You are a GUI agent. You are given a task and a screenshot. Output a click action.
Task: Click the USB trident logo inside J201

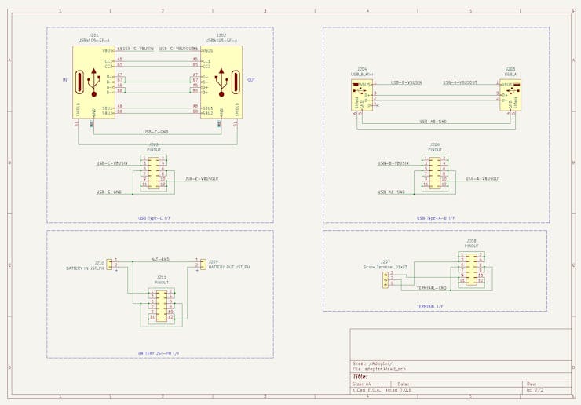[x=93, y=82]
